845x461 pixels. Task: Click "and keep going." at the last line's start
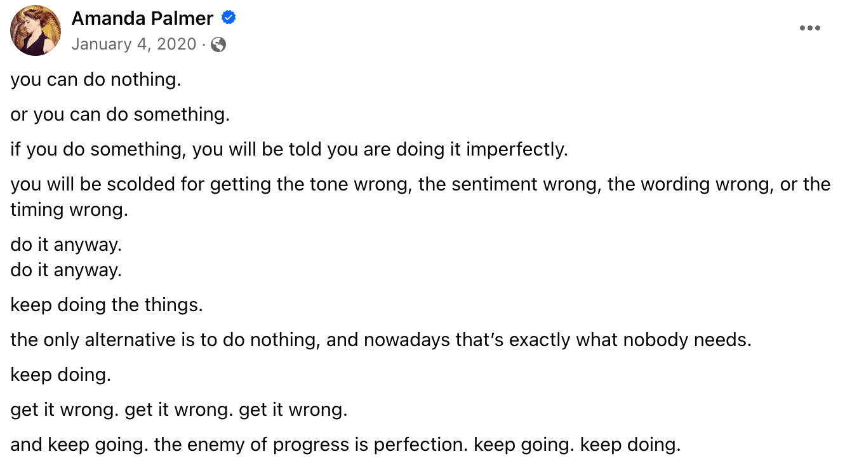(x=79, y=444)
